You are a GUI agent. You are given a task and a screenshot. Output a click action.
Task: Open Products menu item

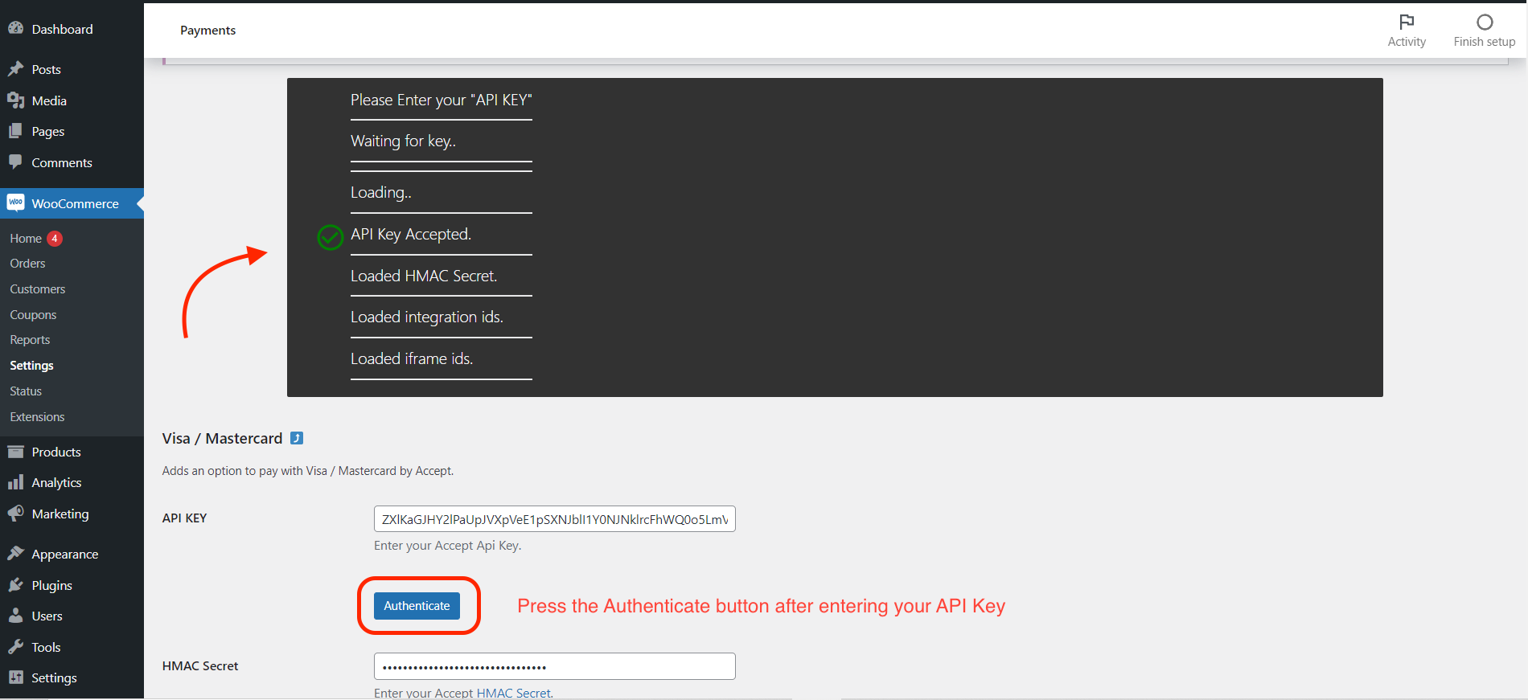point(56,452)
